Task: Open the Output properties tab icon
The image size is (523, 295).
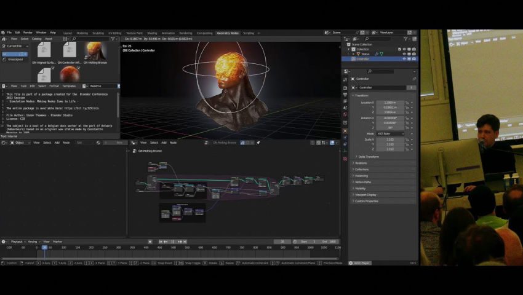Action: [x=345, y=95]
